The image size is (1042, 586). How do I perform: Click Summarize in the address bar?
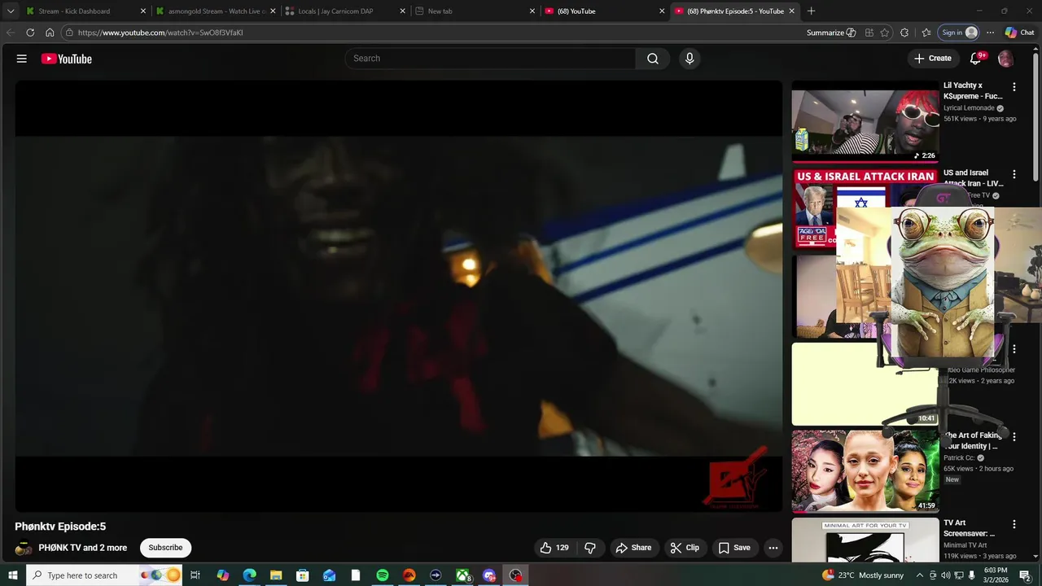831,33
